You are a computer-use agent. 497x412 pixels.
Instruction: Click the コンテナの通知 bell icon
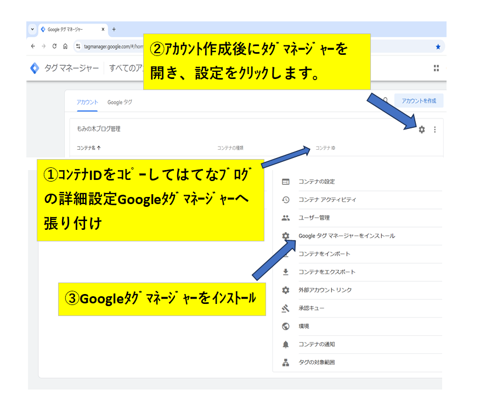click(x=286, y=345)
